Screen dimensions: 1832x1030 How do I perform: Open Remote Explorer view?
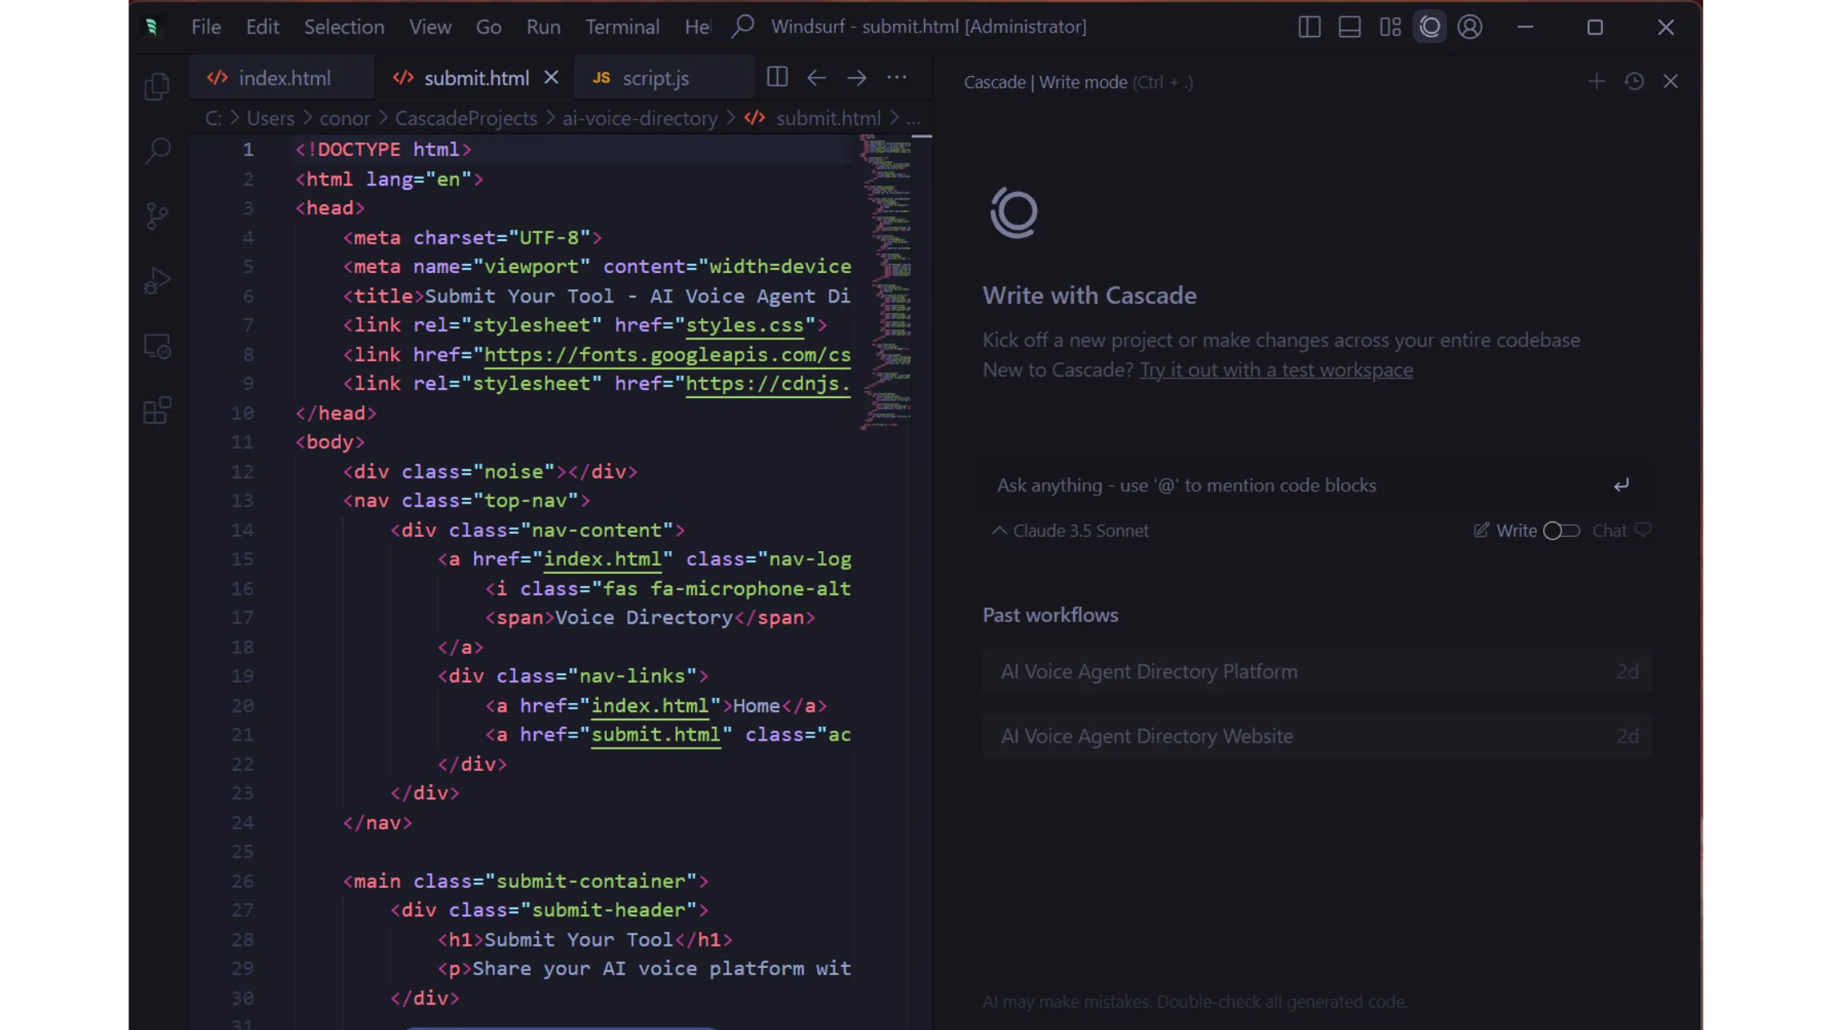(x=157, y=347)
